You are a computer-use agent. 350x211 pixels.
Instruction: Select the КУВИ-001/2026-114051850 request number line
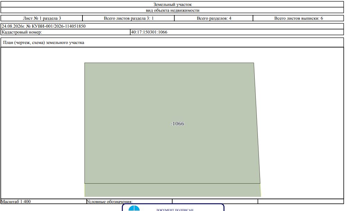pyautogui.click(x=172, y=26)
